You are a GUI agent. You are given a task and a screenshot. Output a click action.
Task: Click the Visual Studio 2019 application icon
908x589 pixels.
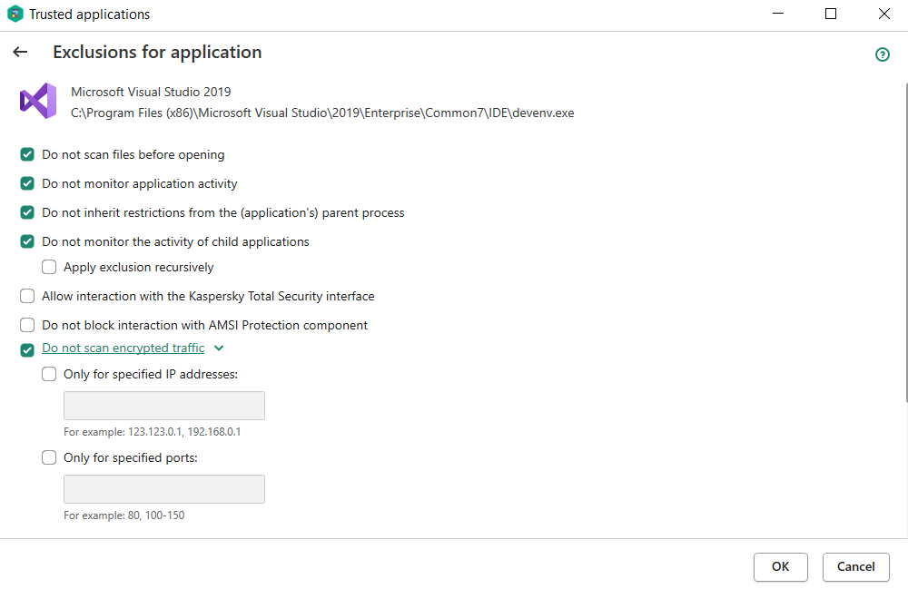tap(38, 101)
